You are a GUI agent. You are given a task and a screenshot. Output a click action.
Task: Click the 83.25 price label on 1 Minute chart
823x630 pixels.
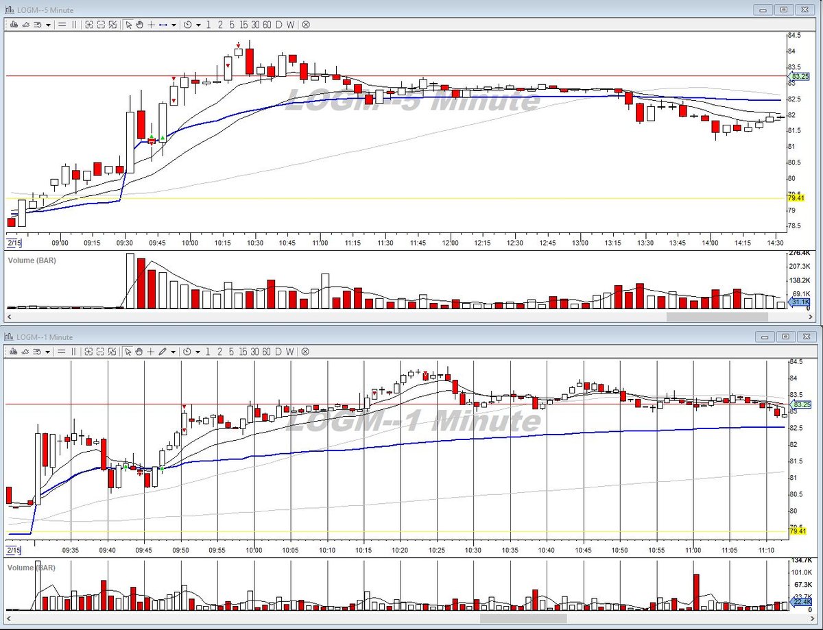pyautogui.click(x=800, y=404)
